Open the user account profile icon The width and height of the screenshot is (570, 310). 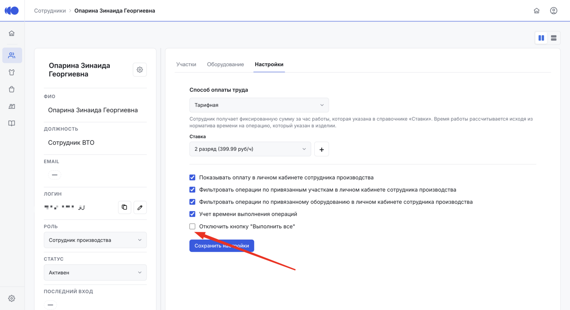click(553, 11)
